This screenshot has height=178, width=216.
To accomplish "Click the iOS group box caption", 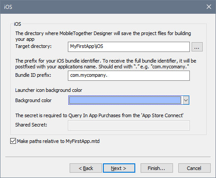I will coord(17,24).
